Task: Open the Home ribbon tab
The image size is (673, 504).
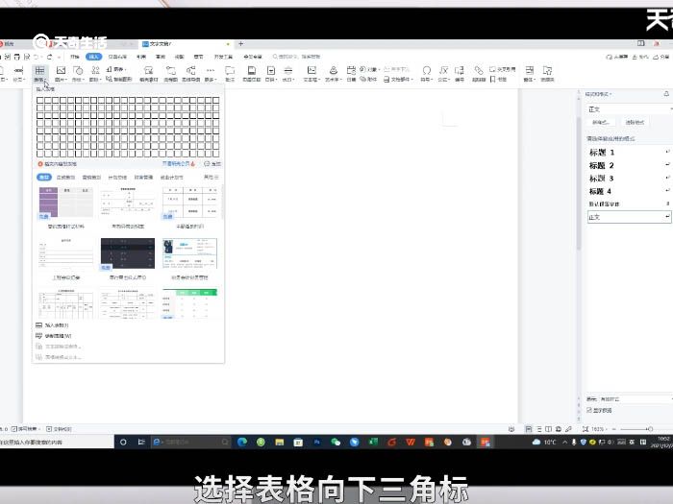Action: coord(75,57)
